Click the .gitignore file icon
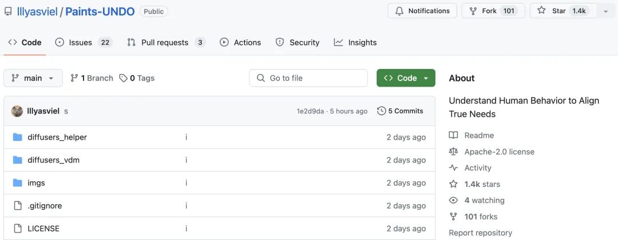This screenshot has width=618, height=240. [x=17, y=206]
